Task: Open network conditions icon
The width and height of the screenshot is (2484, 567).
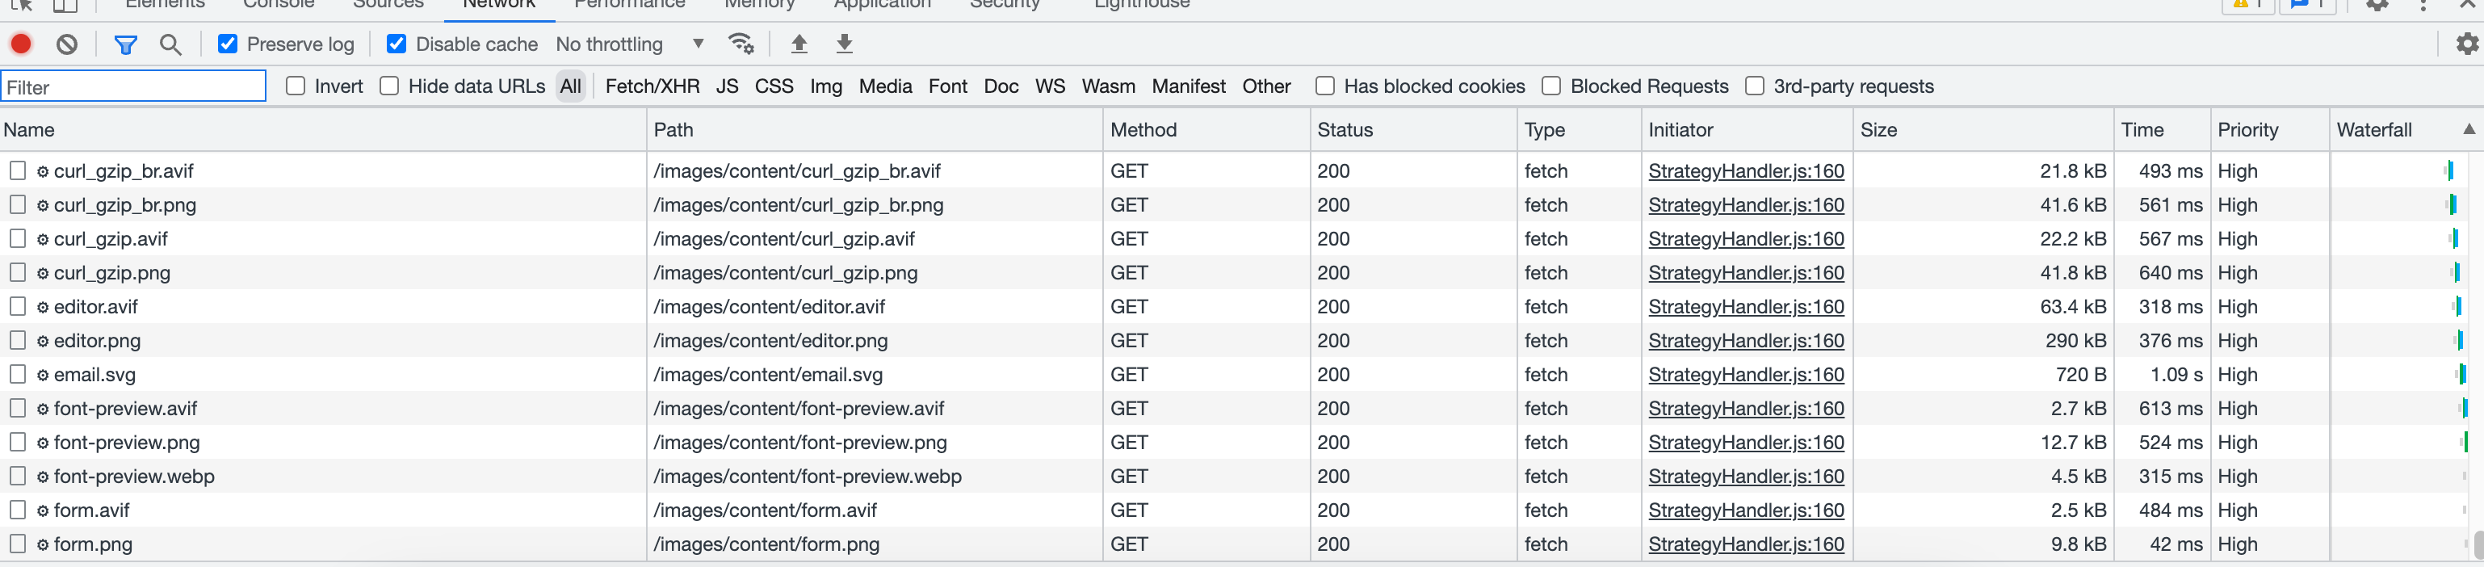Action: 741,44
